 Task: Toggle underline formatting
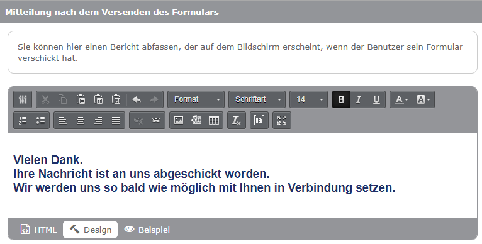click(376, 99)
